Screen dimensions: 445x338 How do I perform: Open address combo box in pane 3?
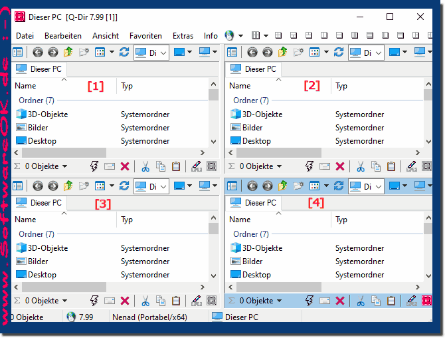(x=151, y=186)
